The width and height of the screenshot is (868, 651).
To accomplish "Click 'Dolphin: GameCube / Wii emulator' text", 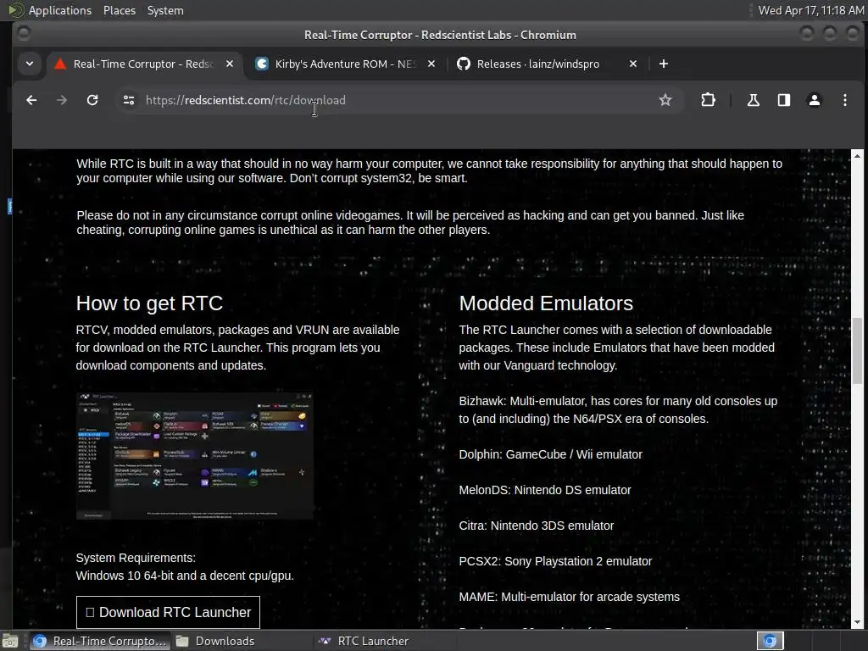I will point(551,454).
